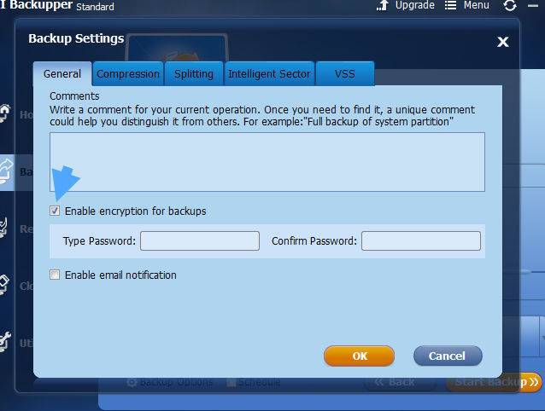Select the Backup sidebar icon
The width and height of the screenshot is (545, 411).
(6, 171)
